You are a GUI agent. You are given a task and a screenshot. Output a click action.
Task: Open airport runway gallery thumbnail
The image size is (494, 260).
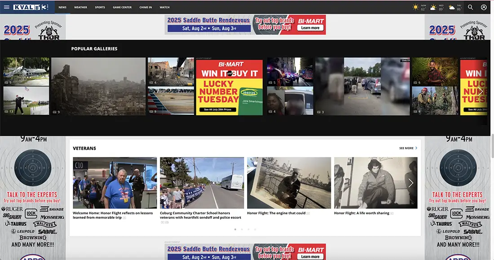[171, 100]
